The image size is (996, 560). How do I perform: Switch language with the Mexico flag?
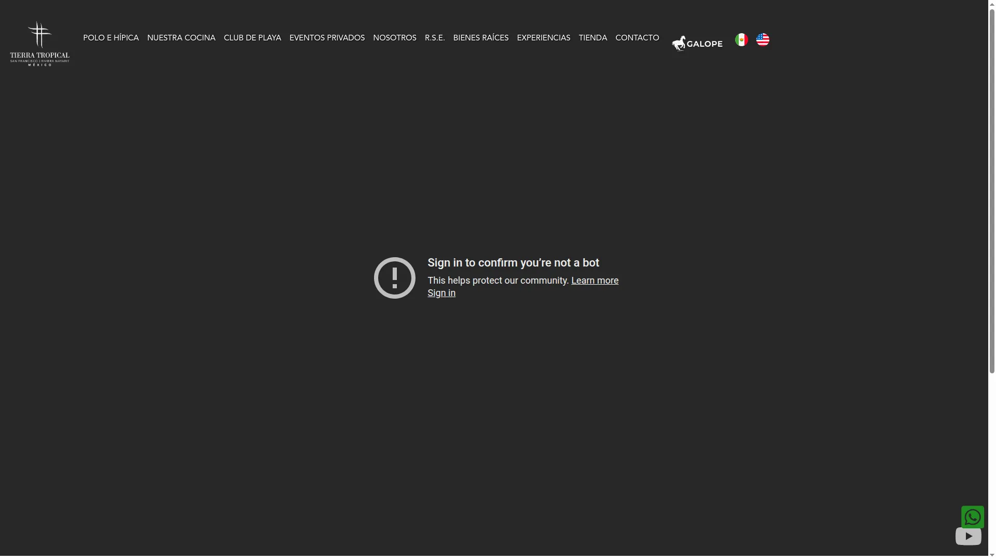(741, 40)
